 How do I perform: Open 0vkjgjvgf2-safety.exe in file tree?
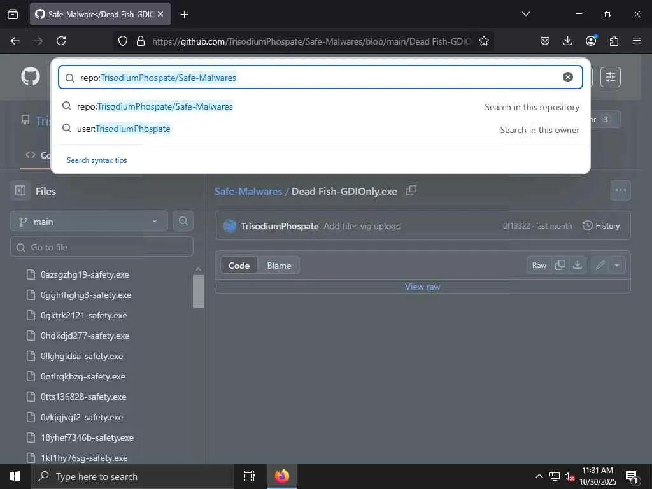81,417
